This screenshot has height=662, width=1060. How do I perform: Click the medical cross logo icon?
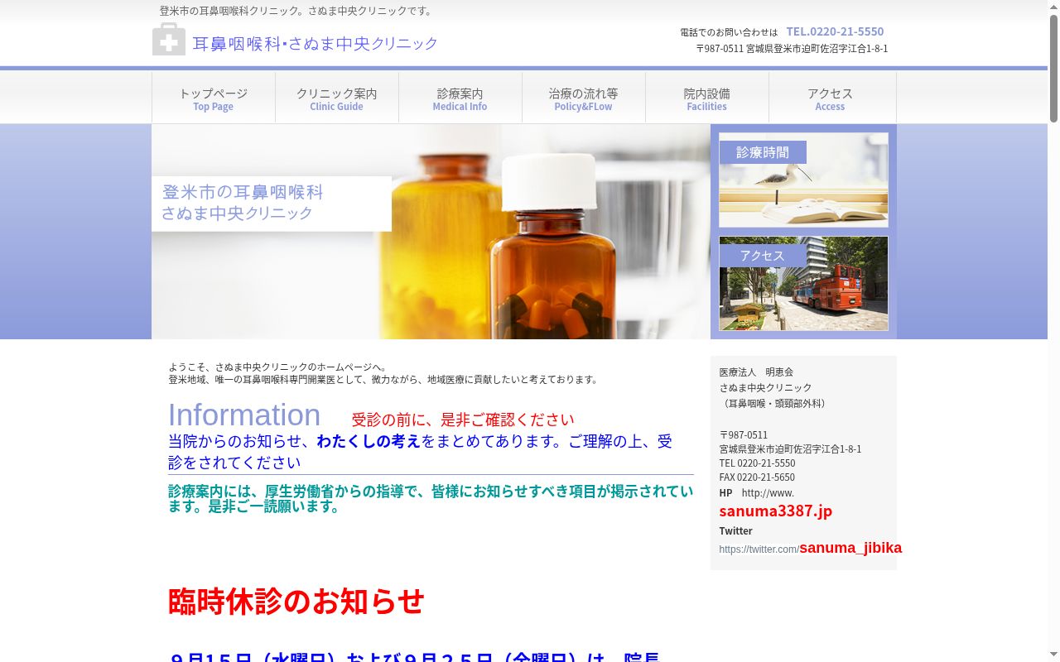click(169, 40)
